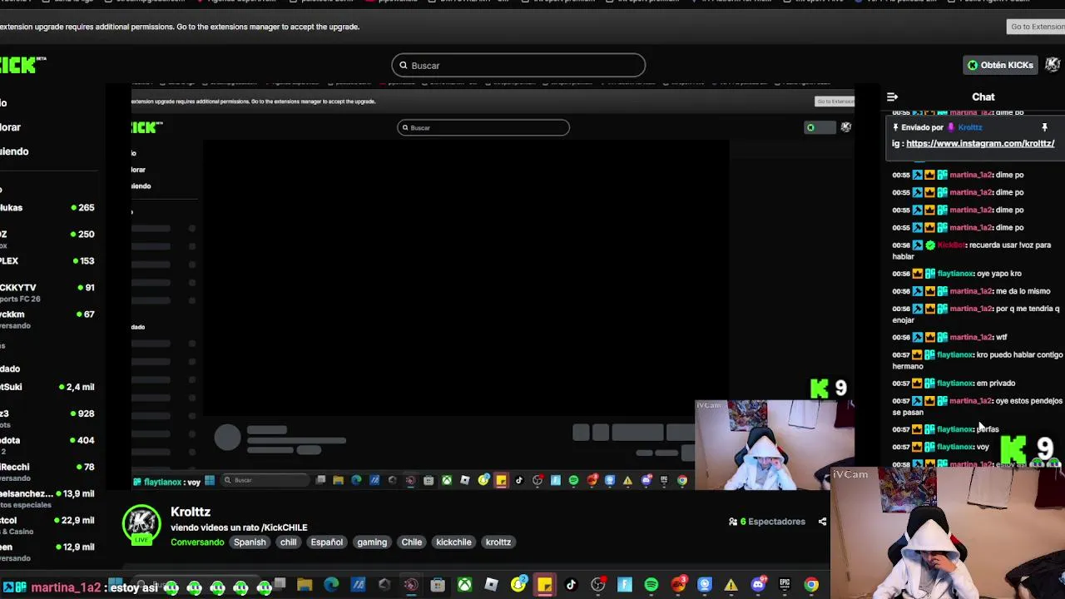Viewport: 1065px width, 599px height.
Task: Open Discord from the taskbar
Action: (757, 585)
